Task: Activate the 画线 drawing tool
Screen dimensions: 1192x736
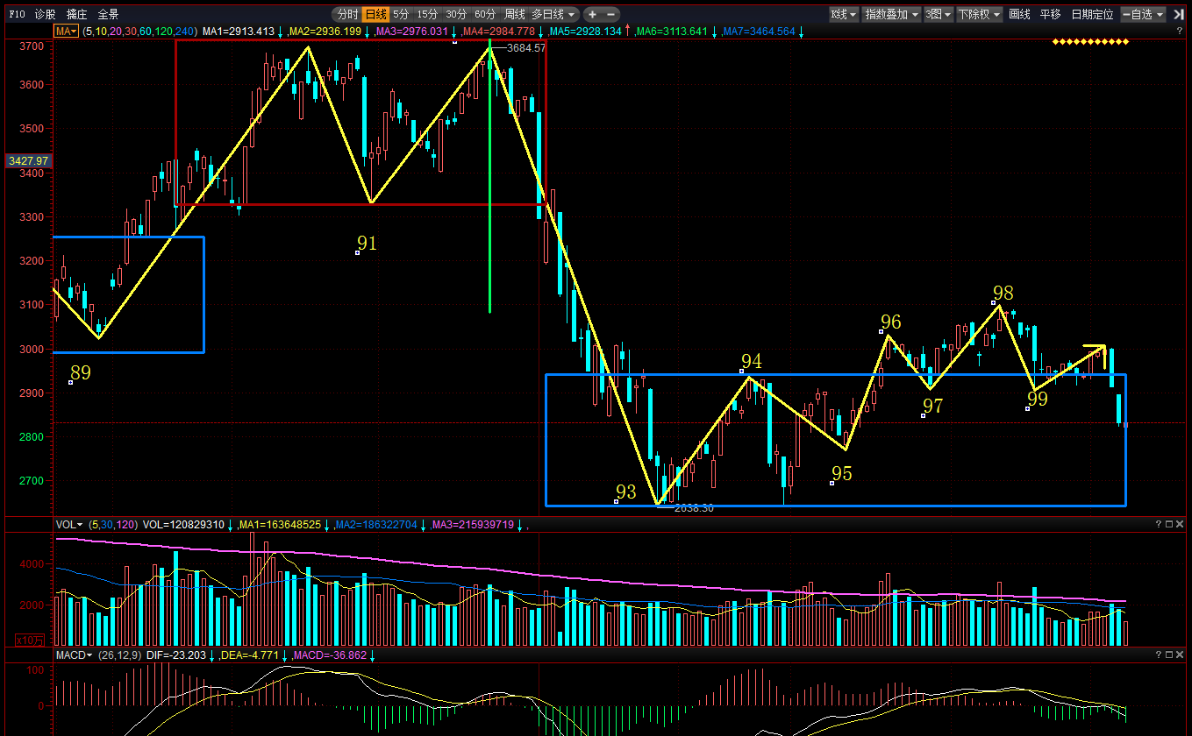Action: point(1020,14)
